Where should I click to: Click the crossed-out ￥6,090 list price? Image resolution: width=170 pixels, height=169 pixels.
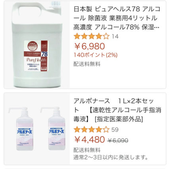(x=118, y=141)
